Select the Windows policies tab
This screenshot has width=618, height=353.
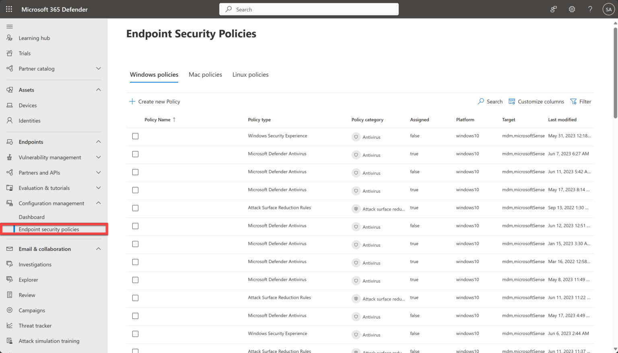tap(154, 75)
